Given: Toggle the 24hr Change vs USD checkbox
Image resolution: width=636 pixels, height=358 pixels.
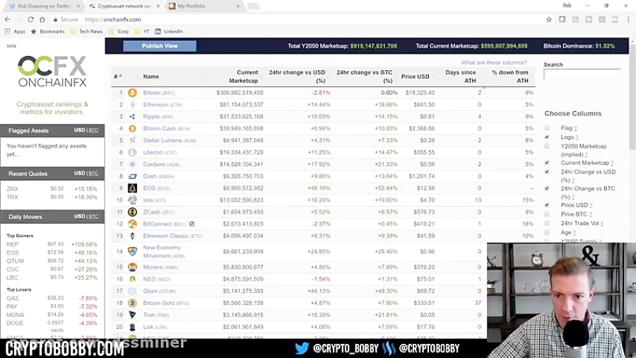Looking at the screenshot, I should pyautogui.click(x=547, y=172).
